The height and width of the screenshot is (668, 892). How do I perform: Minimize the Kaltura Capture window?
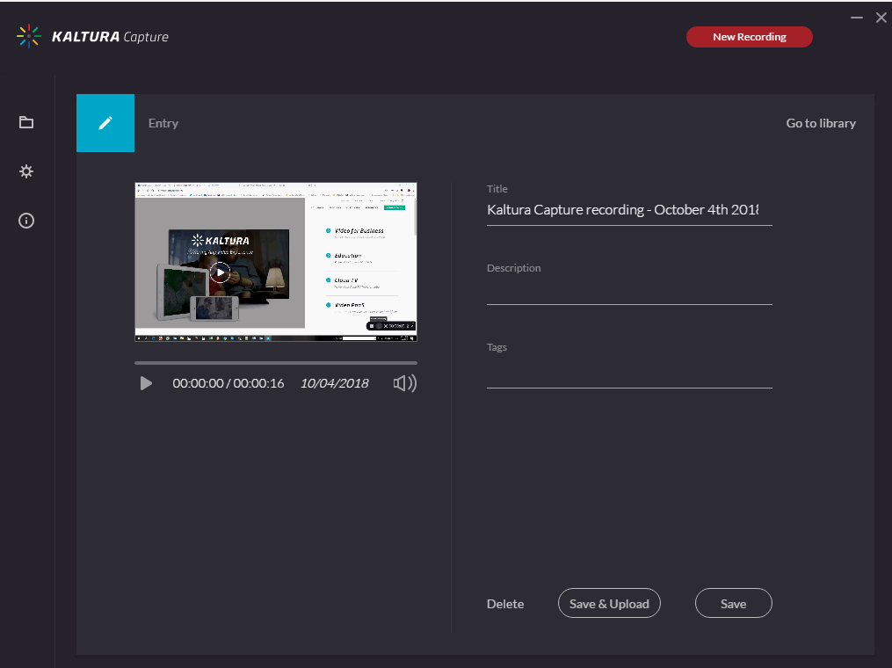857,18
